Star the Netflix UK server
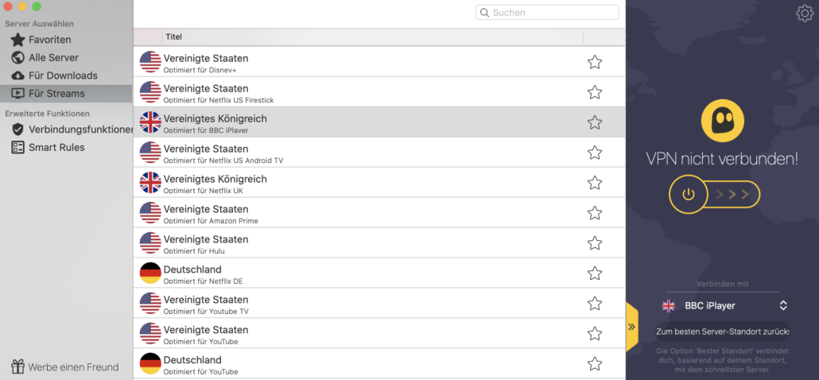The image size is (819, 380). tap(595, 183)
